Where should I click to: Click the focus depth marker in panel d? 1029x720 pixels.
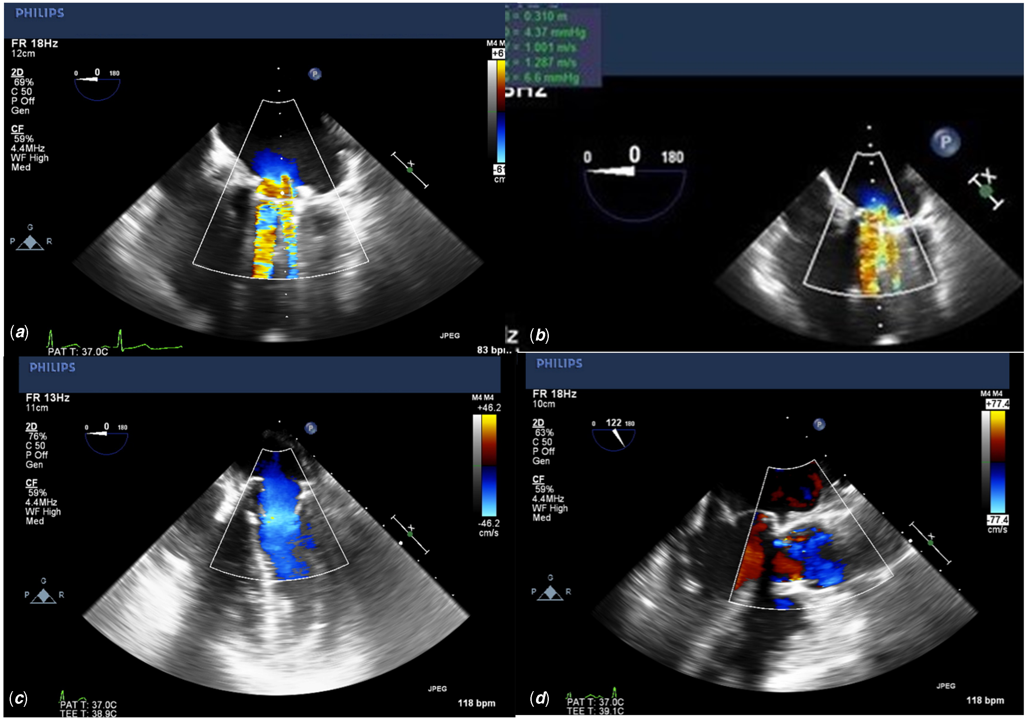pyautogui.click(x=931, y=542)
